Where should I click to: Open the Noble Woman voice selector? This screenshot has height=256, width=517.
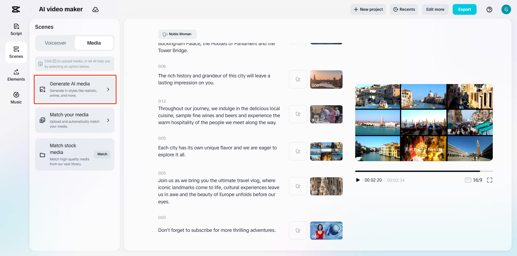[177, 34]
